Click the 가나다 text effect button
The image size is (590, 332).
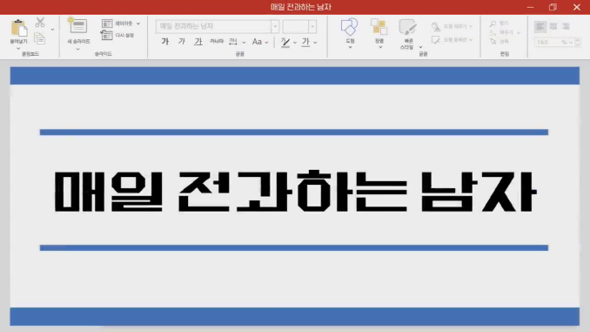[217, 41]
